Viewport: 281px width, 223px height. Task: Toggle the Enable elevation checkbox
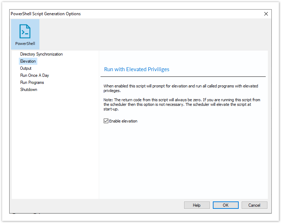tap(106, 121)
